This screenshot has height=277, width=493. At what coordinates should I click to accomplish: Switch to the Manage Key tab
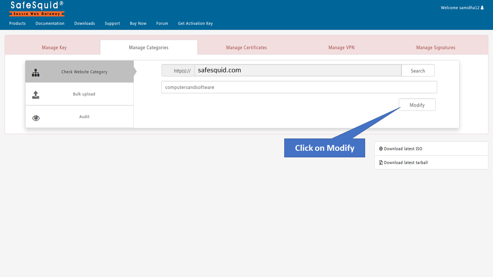coord(54,48)
